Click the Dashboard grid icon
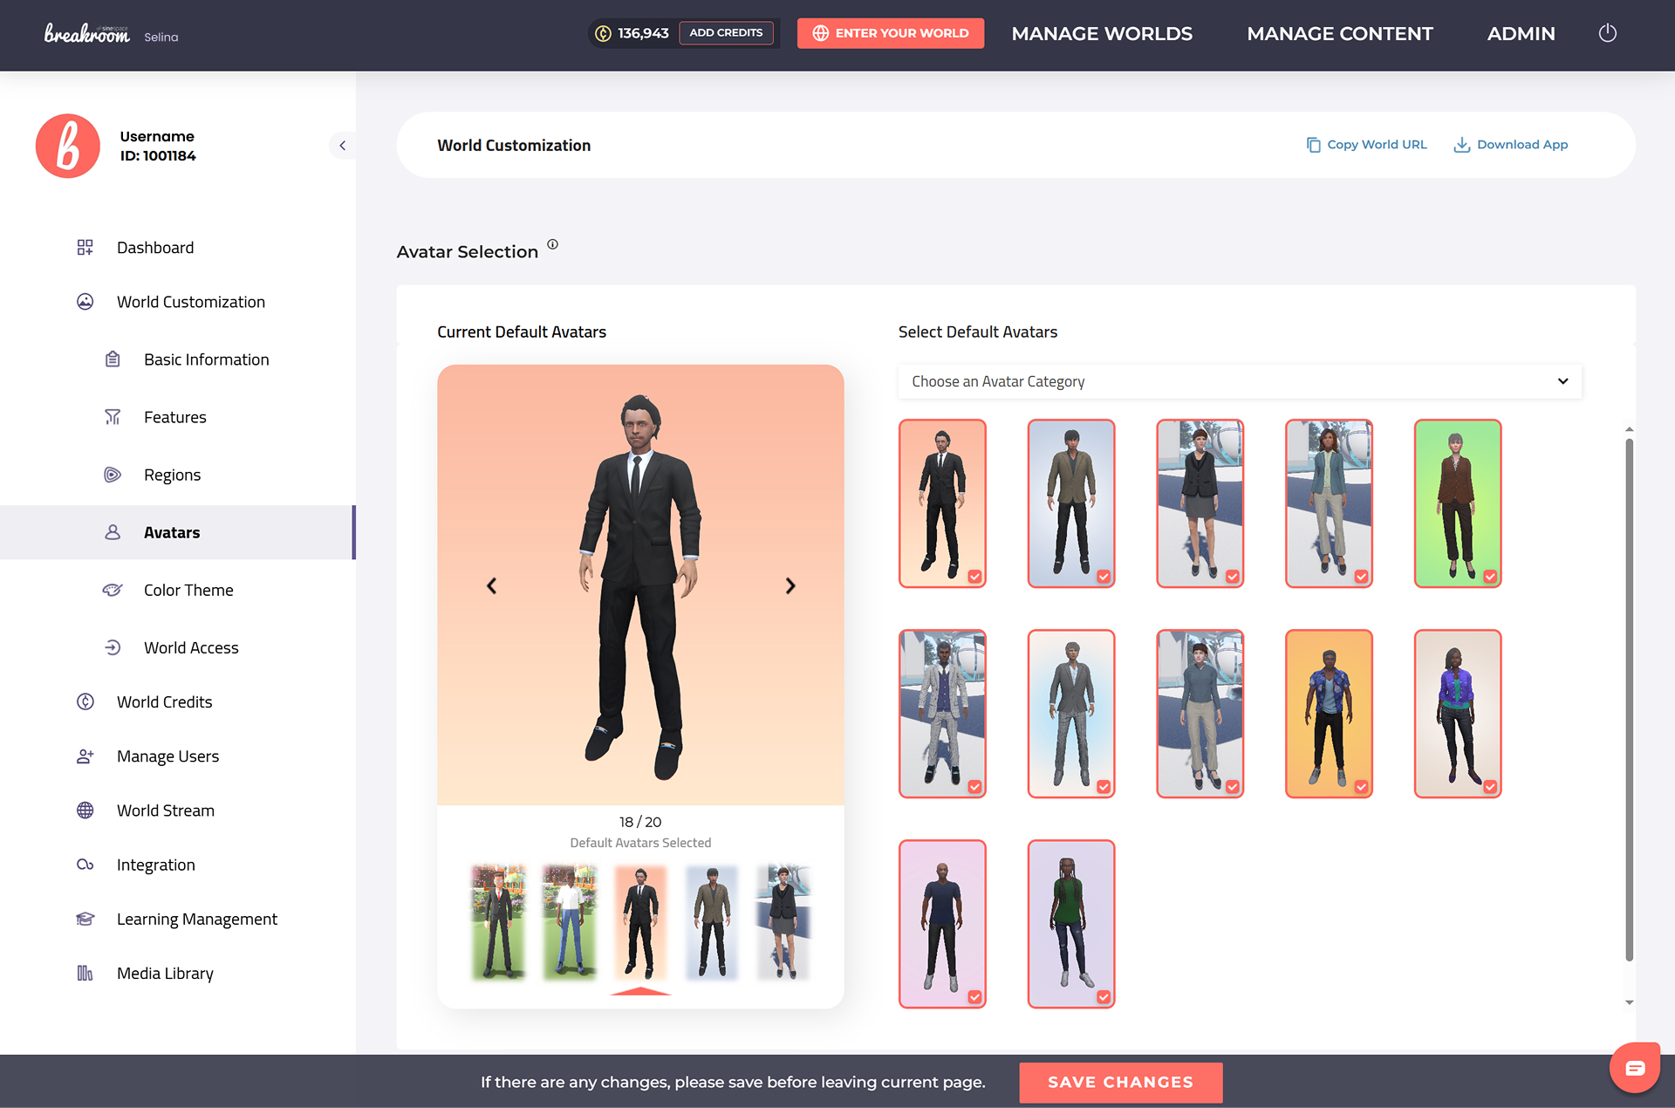The image size is (1675, 1108). pyautogui.click(x=85, y=248)
